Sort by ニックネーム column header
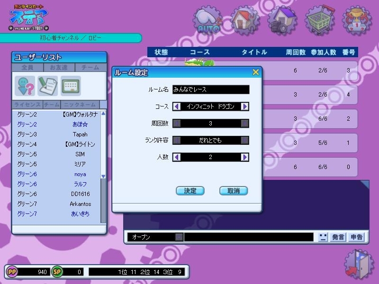The height and width of the screenshot is (284, 379). [80, 105]
